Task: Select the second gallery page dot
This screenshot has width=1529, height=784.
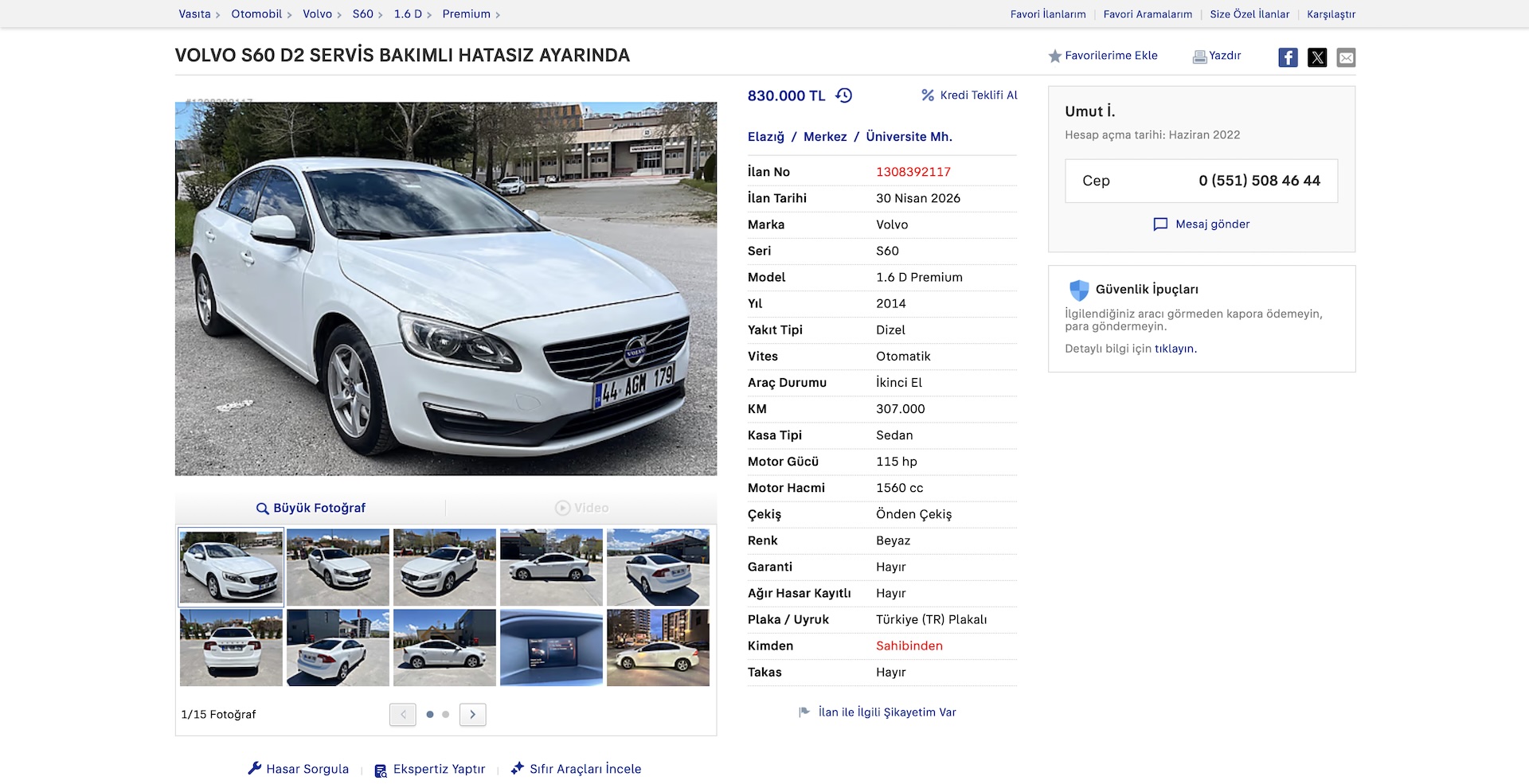Action: click(x=446, y=714)
